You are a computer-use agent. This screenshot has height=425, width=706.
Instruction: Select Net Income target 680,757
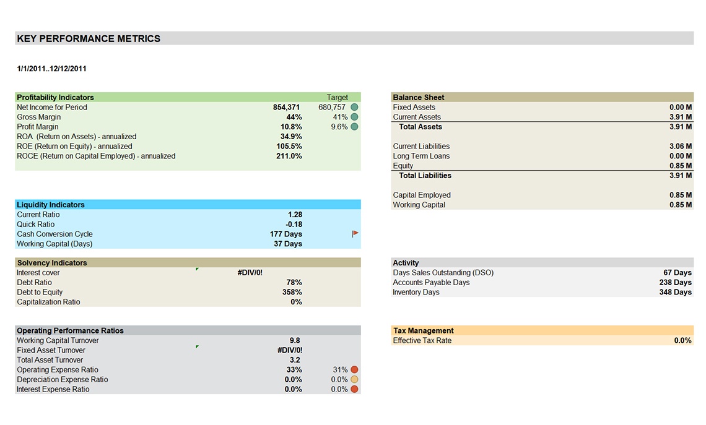point(332,108)
